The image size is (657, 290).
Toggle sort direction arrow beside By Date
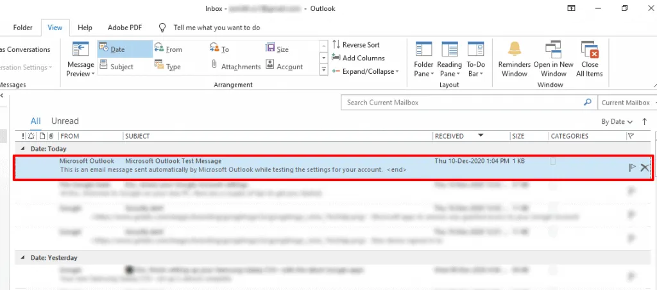644,121
